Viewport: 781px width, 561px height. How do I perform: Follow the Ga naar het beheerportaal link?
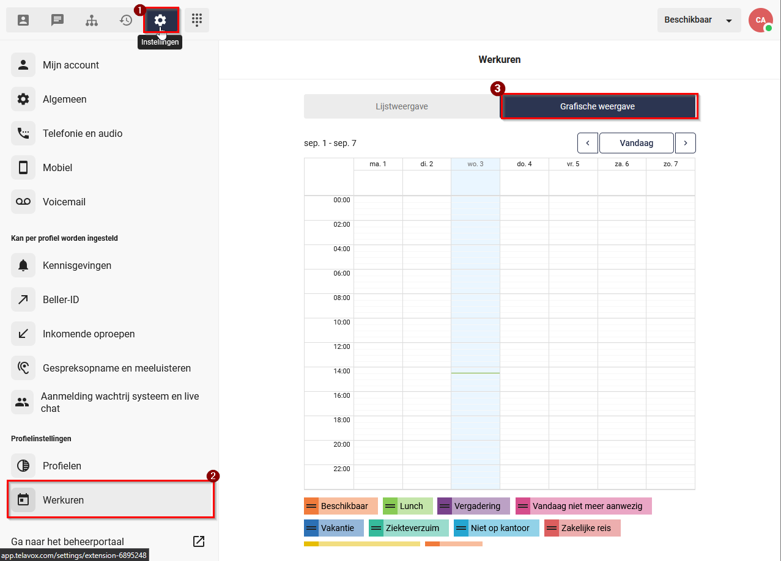(68, 541)
